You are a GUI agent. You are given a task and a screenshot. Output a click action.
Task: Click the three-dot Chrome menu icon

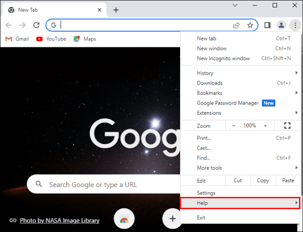[x=295, y=25]
